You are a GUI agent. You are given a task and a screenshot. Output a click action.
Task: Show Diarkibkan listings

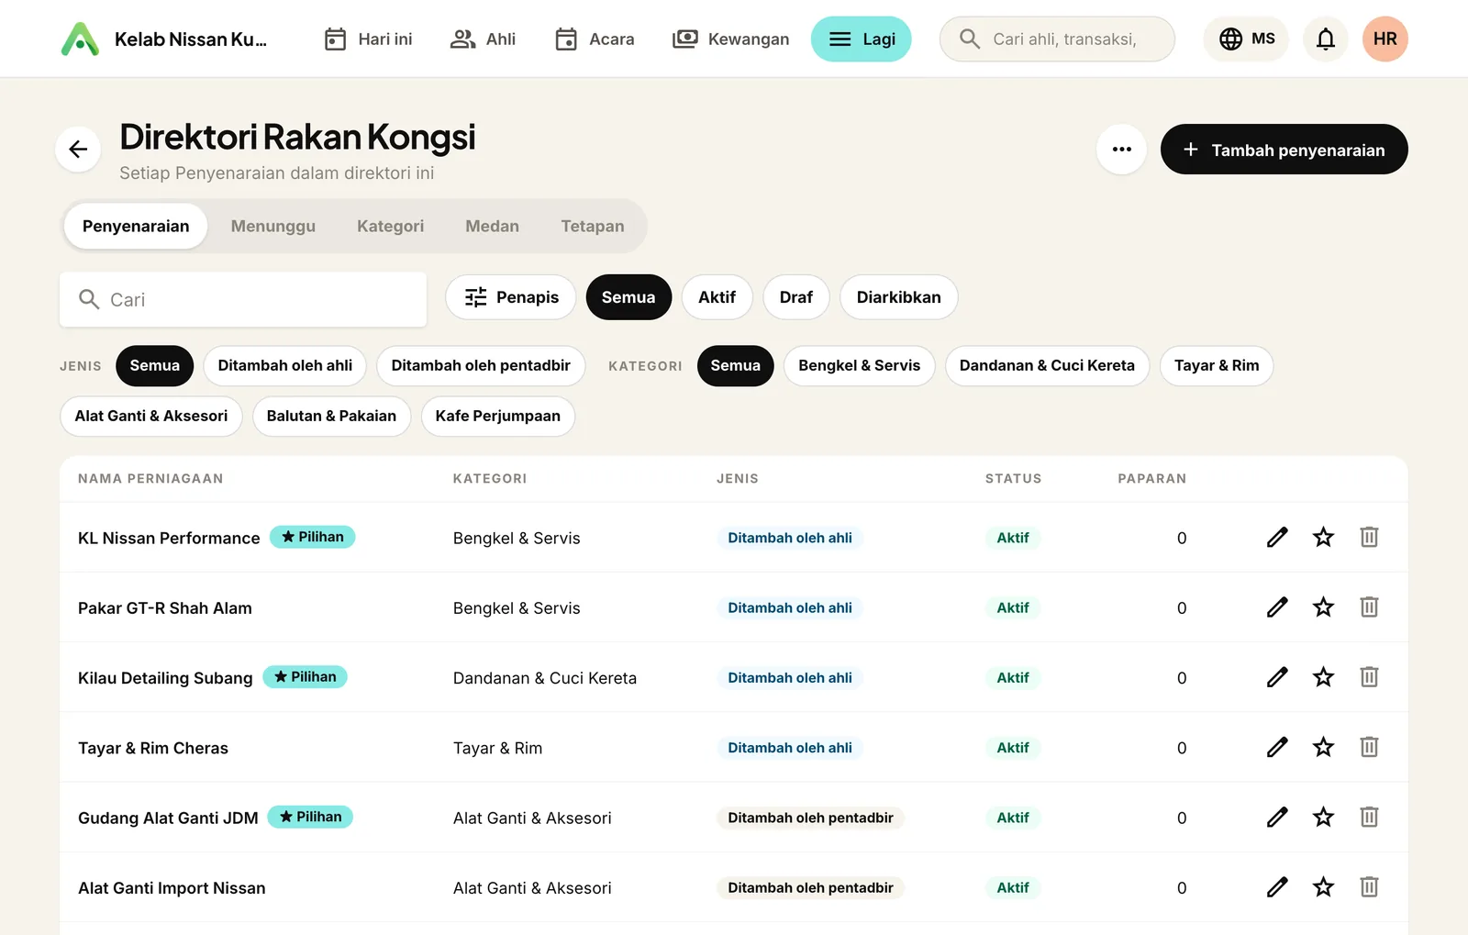pyautogui.click(x=899, y=297)
